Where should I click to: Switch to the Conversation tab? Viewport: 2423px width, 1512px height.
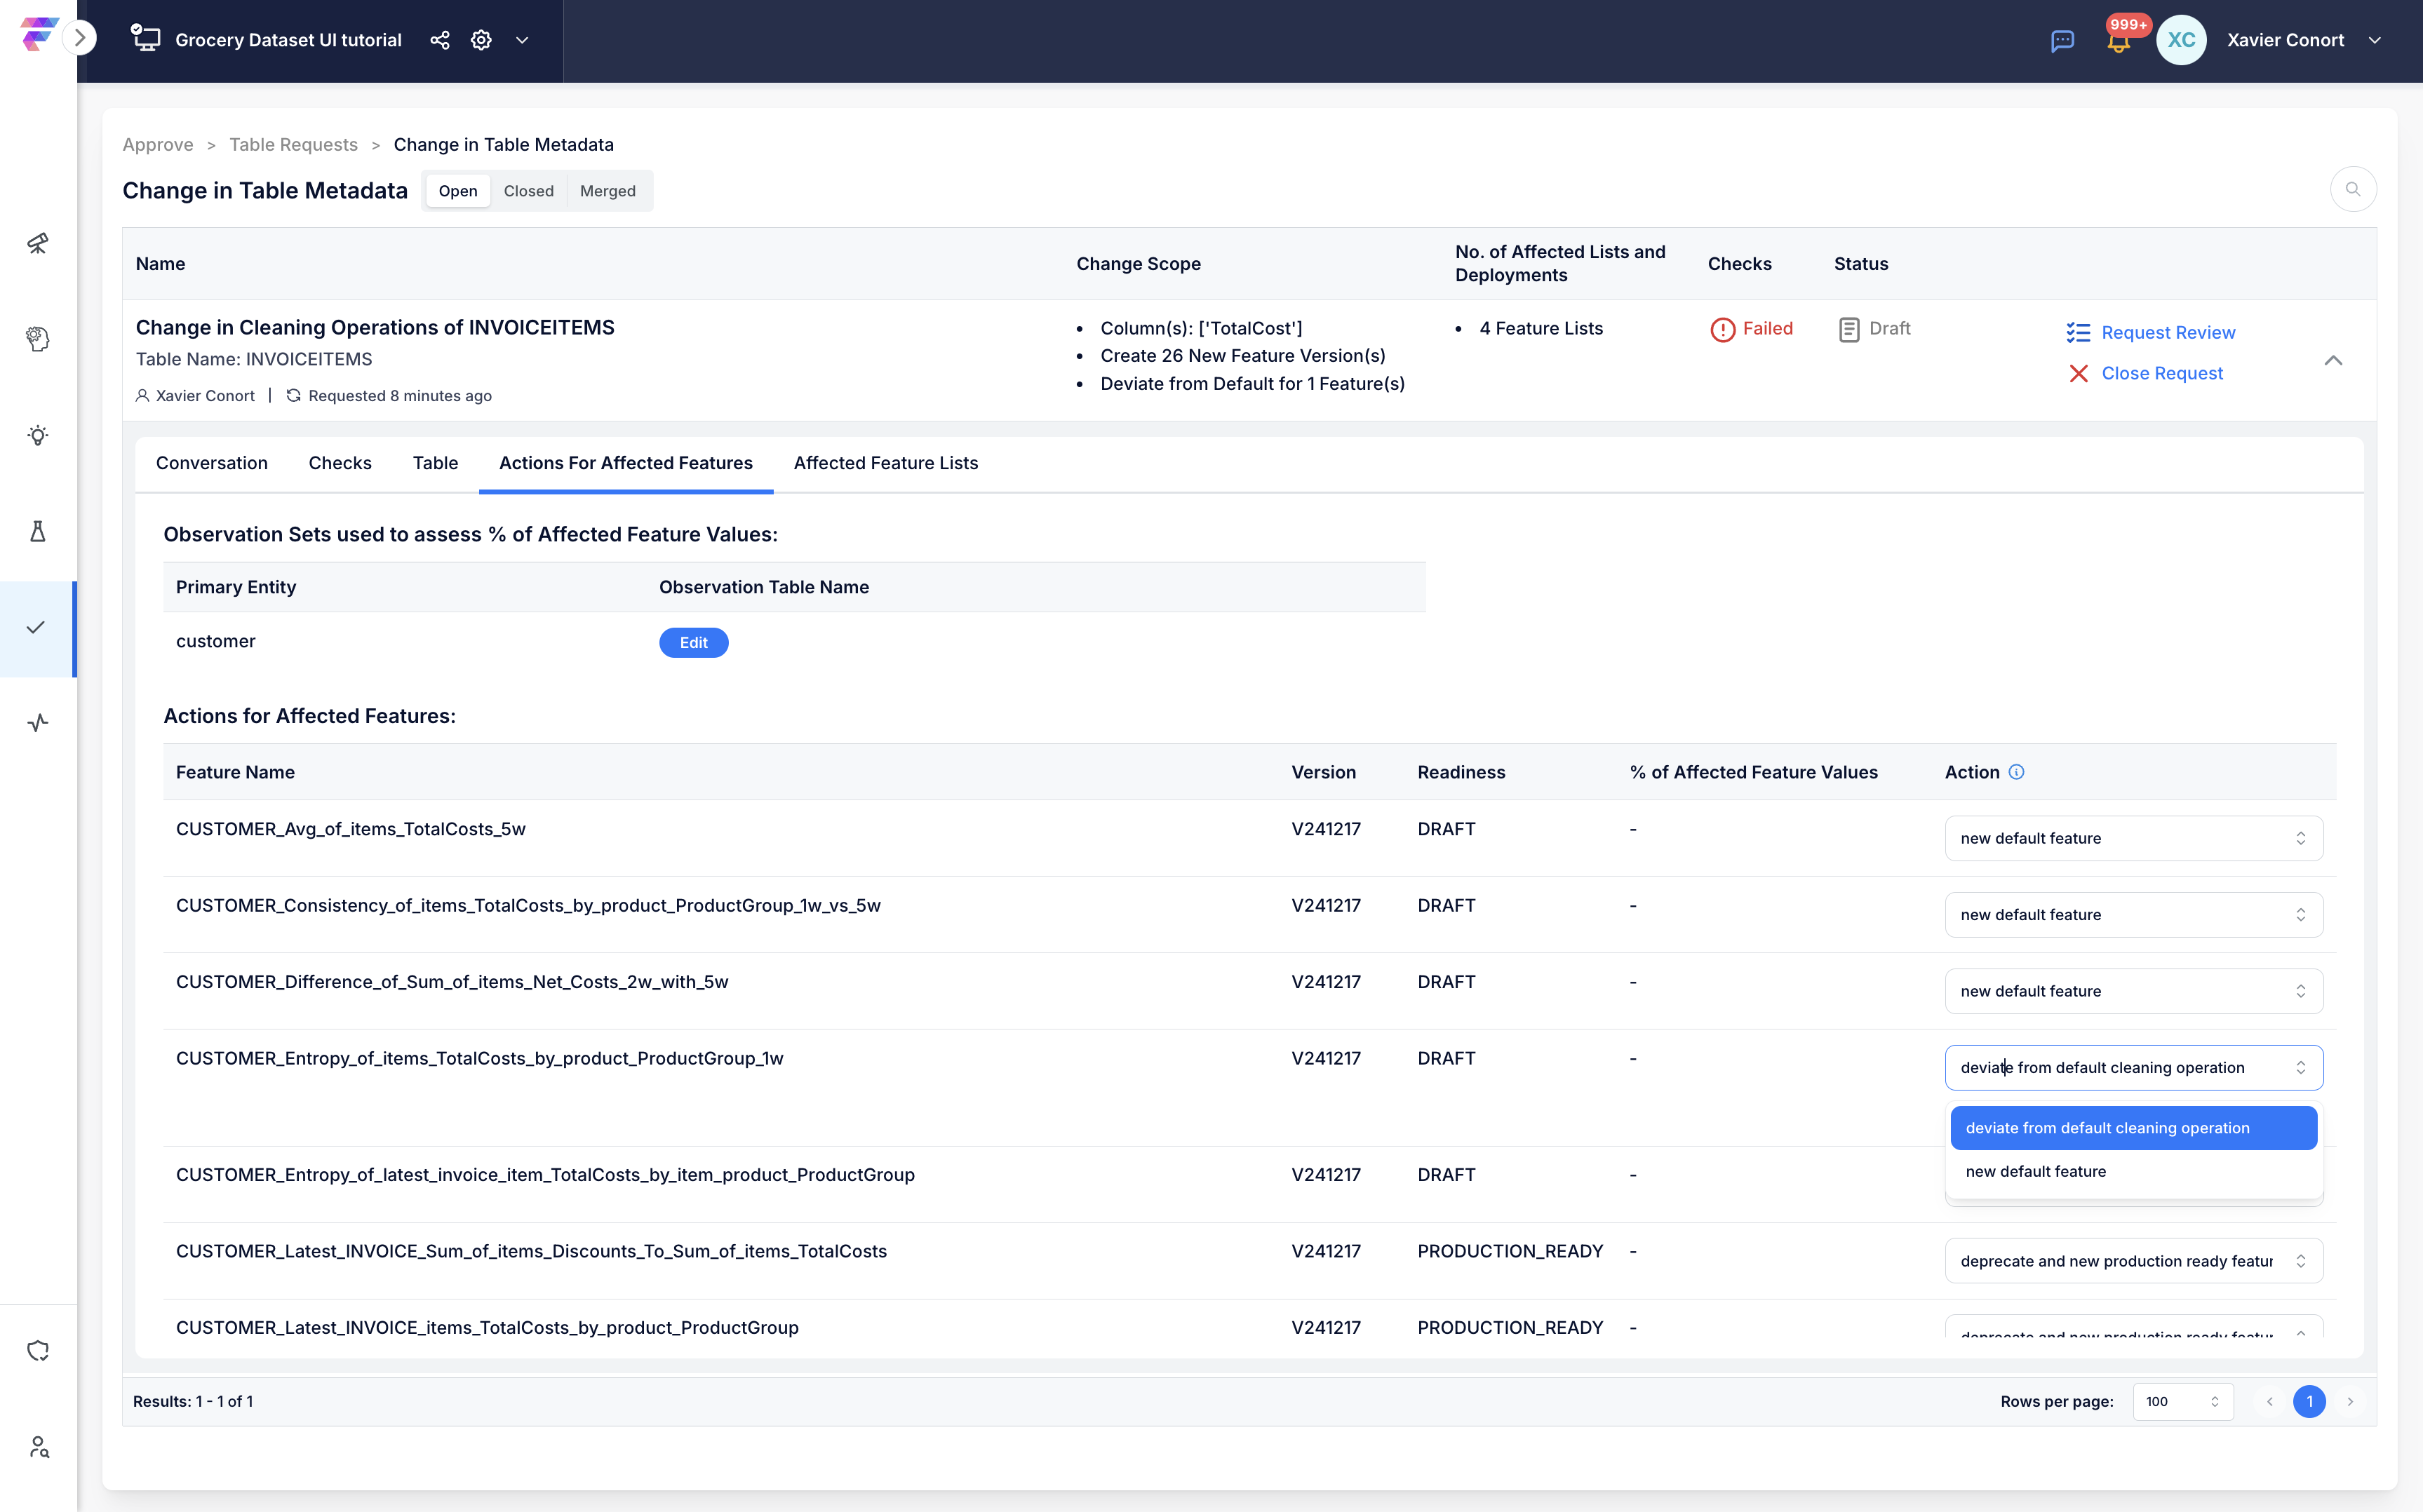(x=212, y=463)
